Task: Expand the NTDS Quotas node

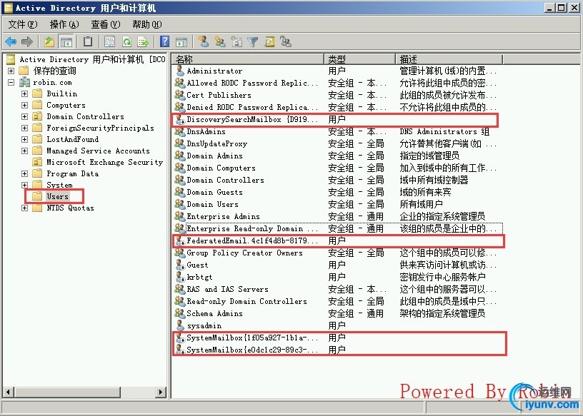Action: [24, 208]
